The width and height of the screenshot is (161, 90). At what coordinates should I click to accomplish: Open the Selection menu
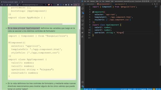(92, 1)
